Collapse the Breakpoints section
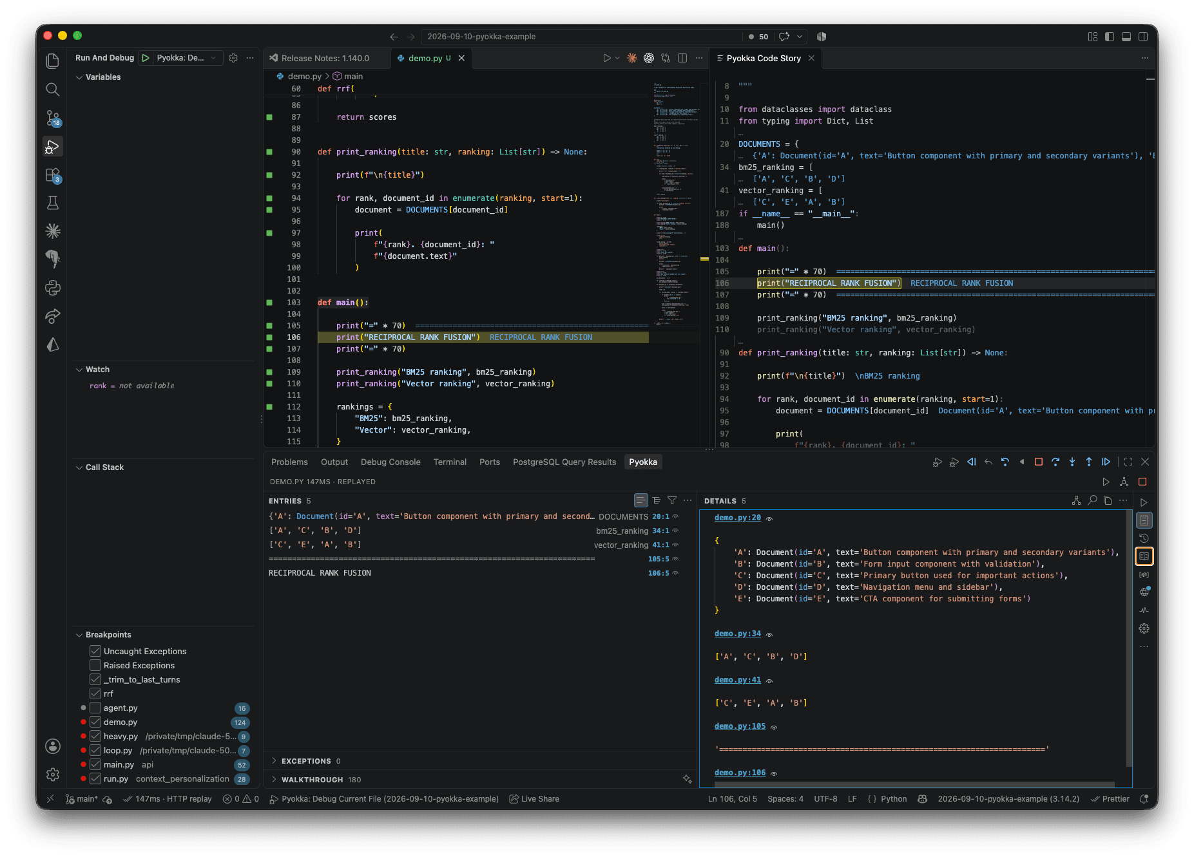The height and width of the screenshot is (857, 1194). tap(165, 635)
